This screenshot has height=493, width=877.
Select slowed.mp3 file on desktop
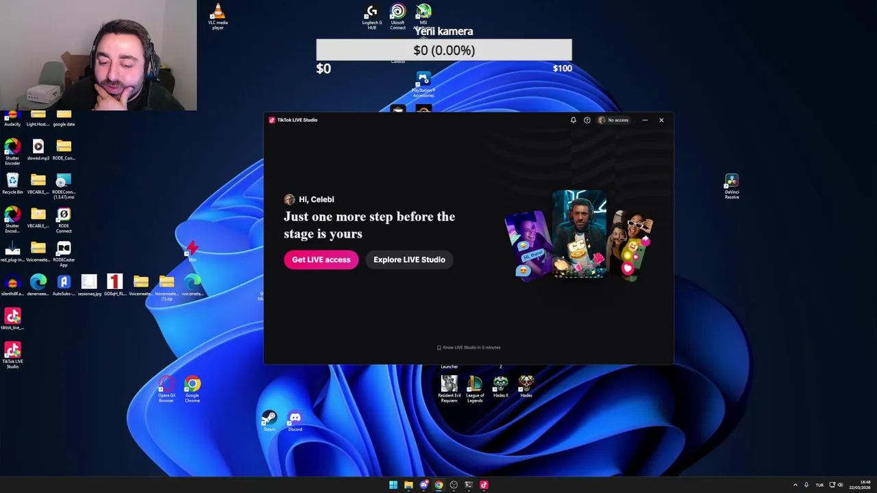(x=38, y=150)
